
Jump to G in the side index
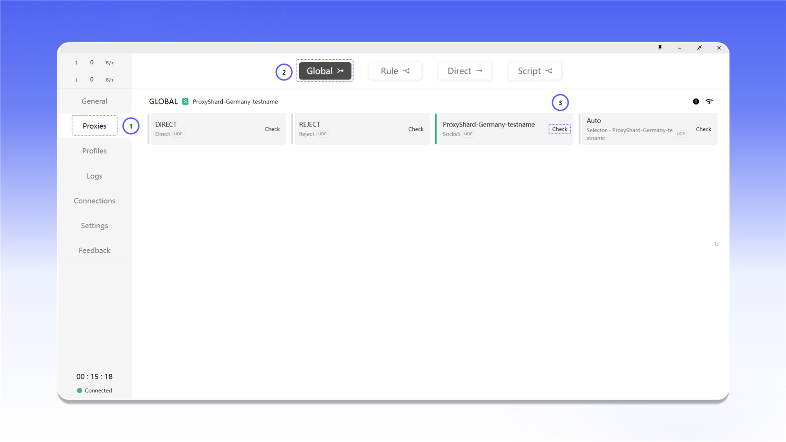click(x=716, y=244)
